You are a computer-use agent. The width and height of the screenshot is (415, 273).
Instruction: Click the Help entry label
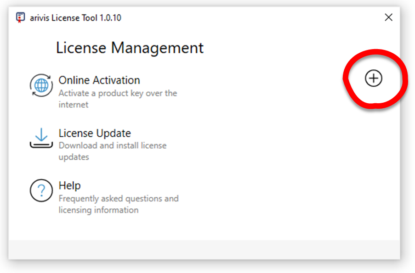point(69,185)
